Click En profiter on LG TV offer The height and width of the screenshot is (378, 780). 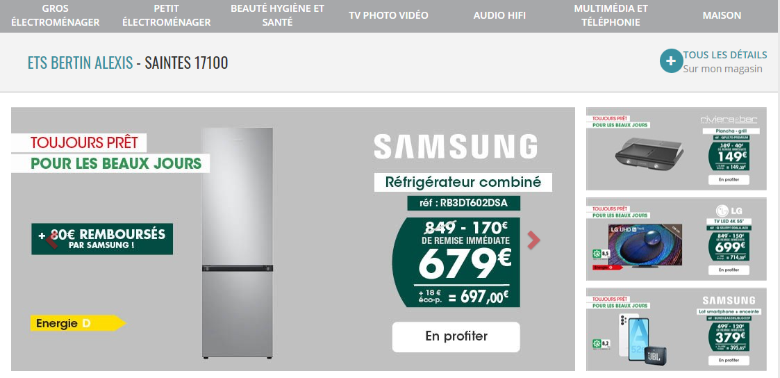click(x=729, y=270)
